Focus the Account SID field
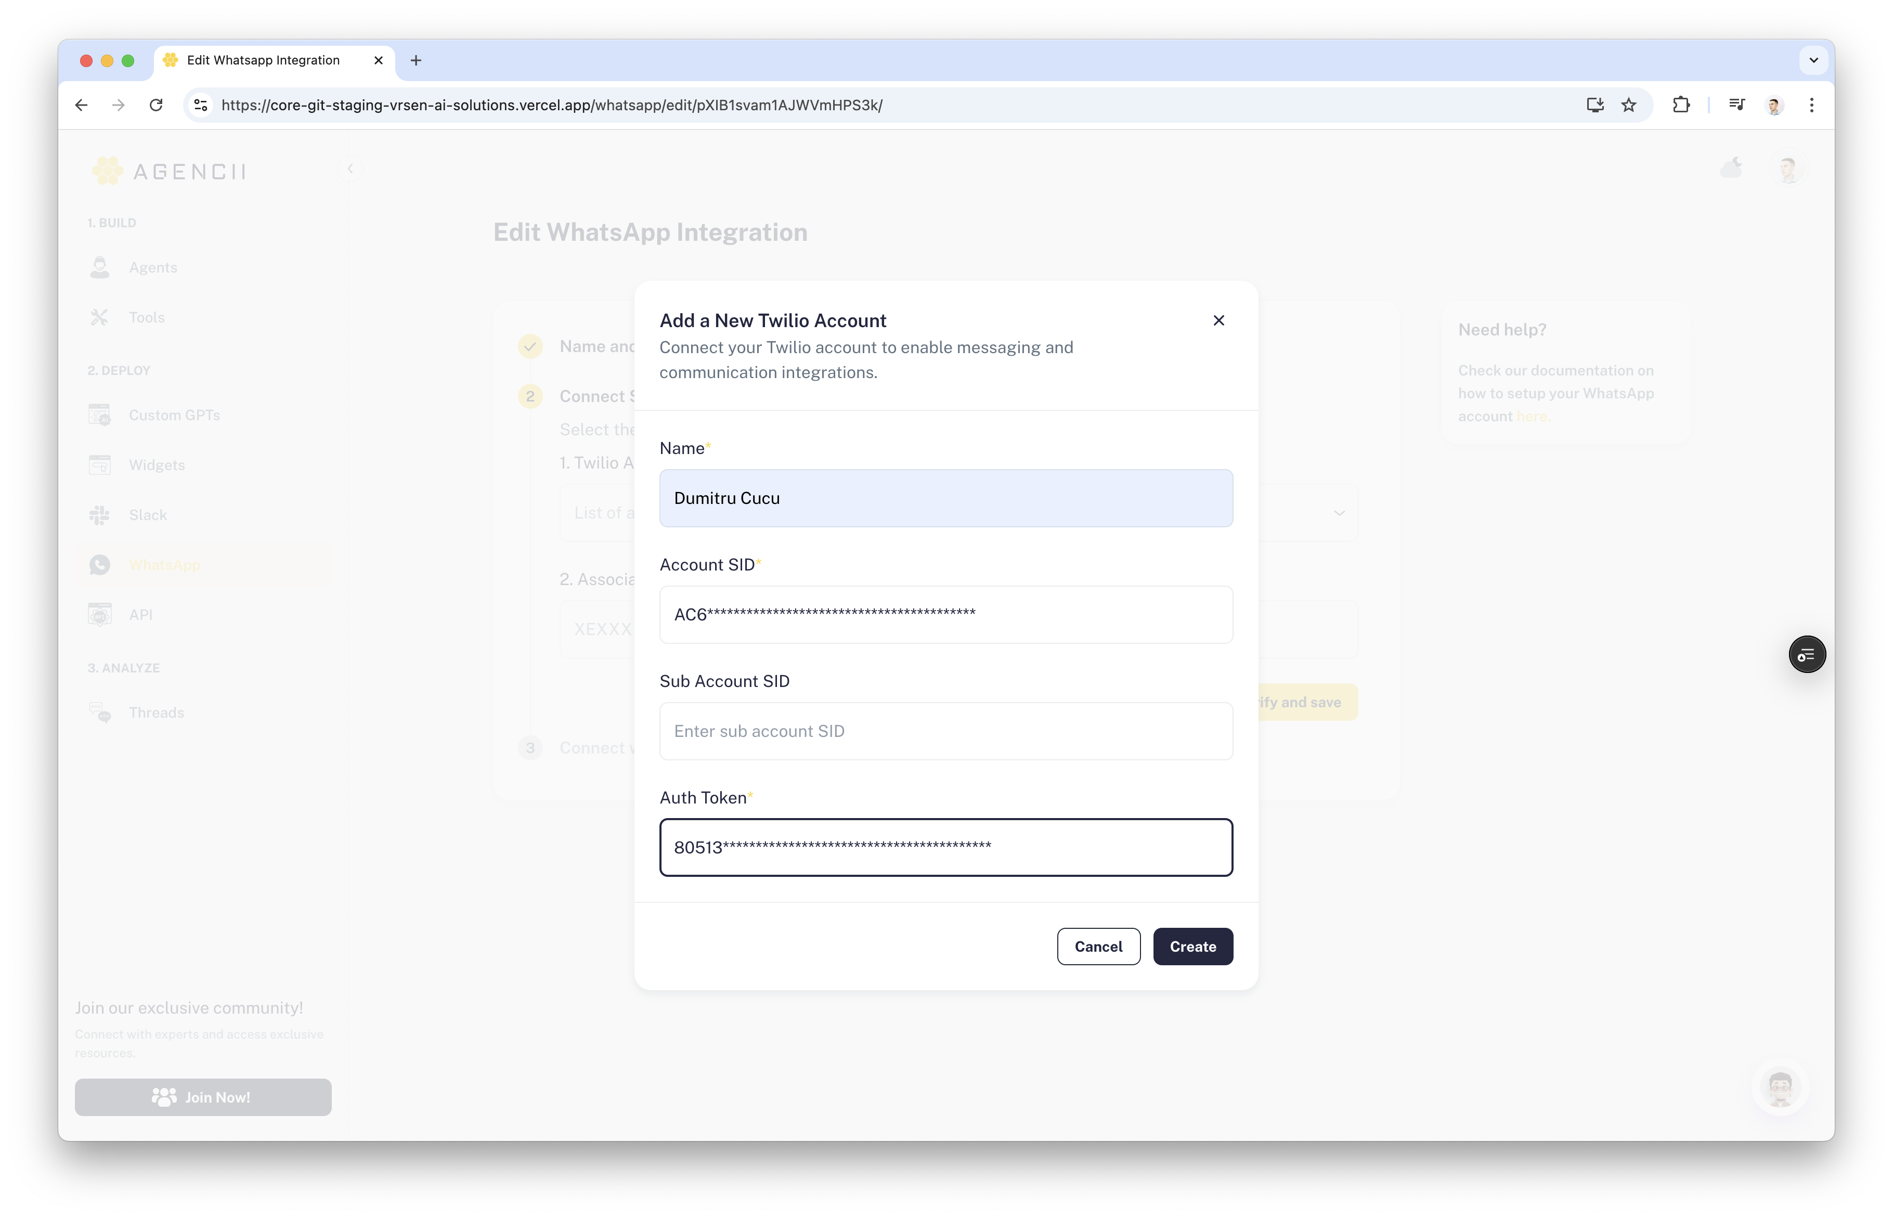Viewport: 1893px width, 1218px height. 945,615
